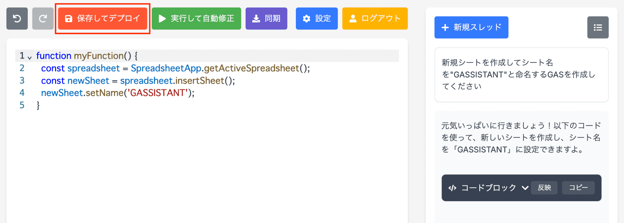Screen dimensions: 624x223
Task: Click the closing brace on line 5
Action: click(x=38, y=105)
